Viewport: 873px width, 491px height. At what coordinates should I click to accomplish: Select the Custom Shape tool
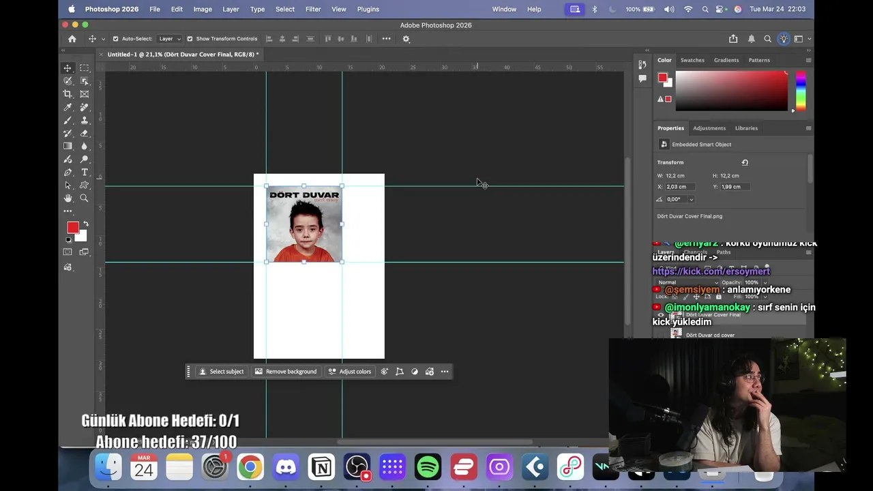tap(85, 185)
